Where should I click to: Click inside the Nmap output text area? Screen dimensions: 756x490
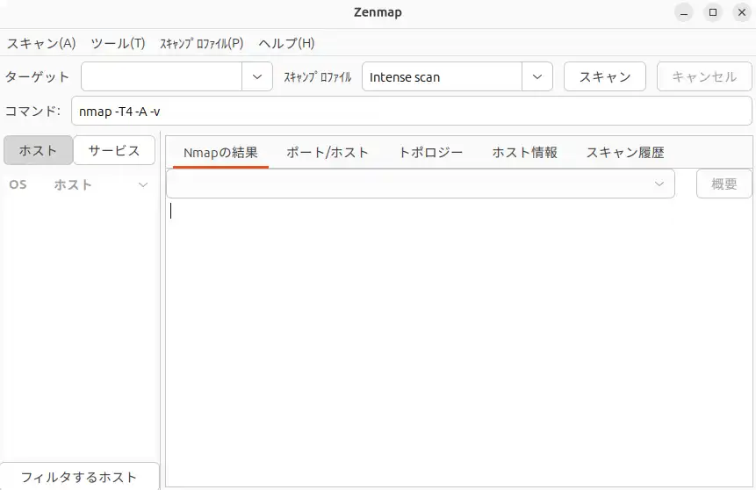(x=459, y=343)
